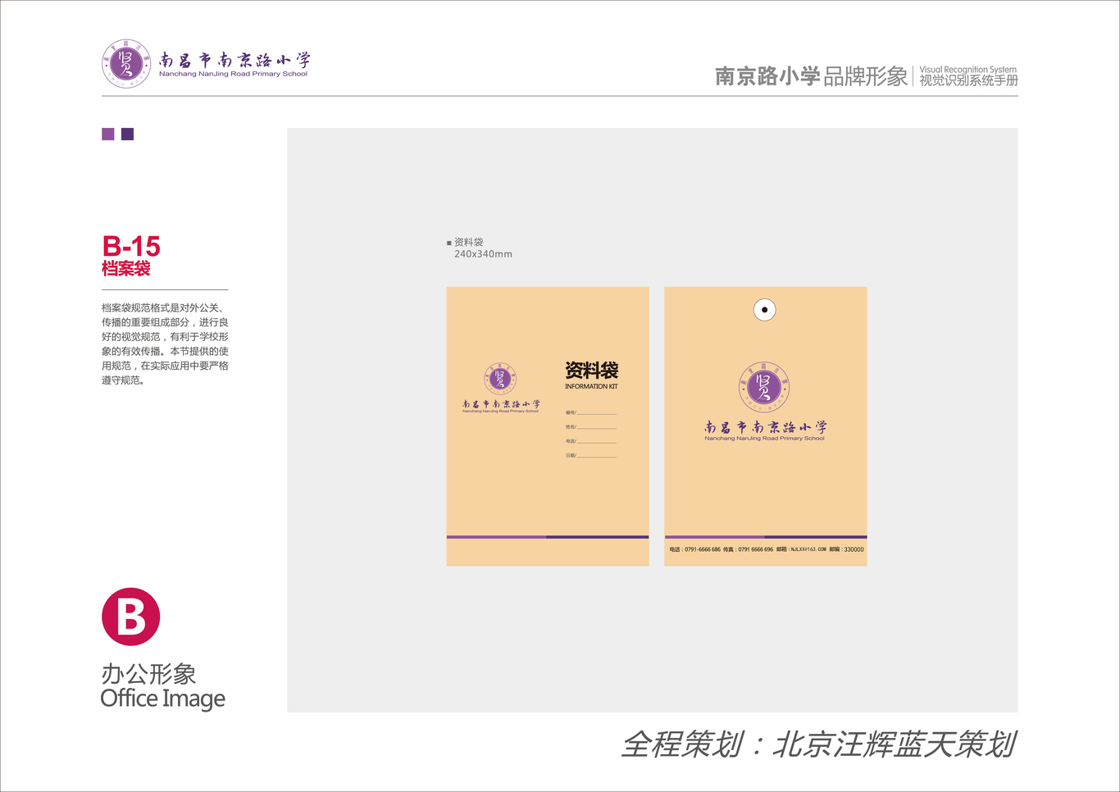Click the 资料袋 size caption label
Image resolution: width=1120 pixels, height=792 pixels.
[468, 242]
